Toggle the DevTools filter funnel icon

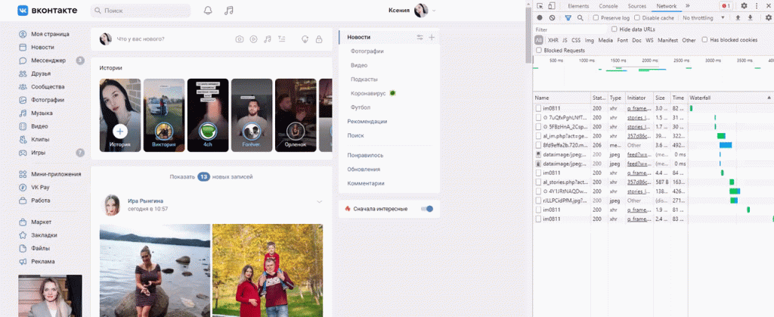(568, 17)
